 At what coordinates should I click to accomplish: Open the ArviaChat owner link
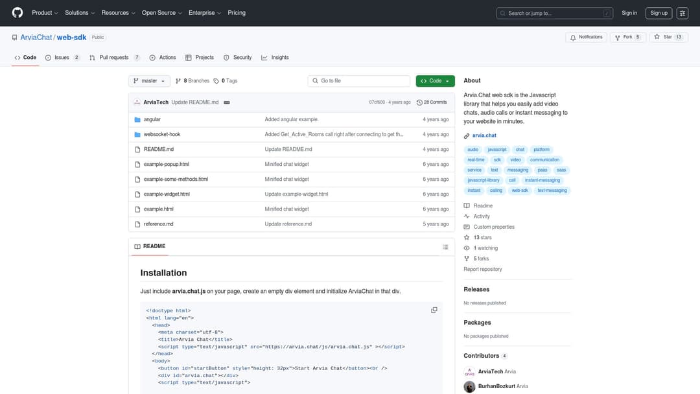pos(36,38)
